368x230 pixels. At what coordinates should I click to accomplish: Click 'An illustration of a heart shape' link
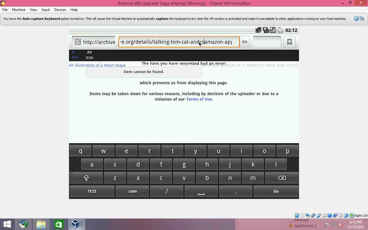[97, 65]
